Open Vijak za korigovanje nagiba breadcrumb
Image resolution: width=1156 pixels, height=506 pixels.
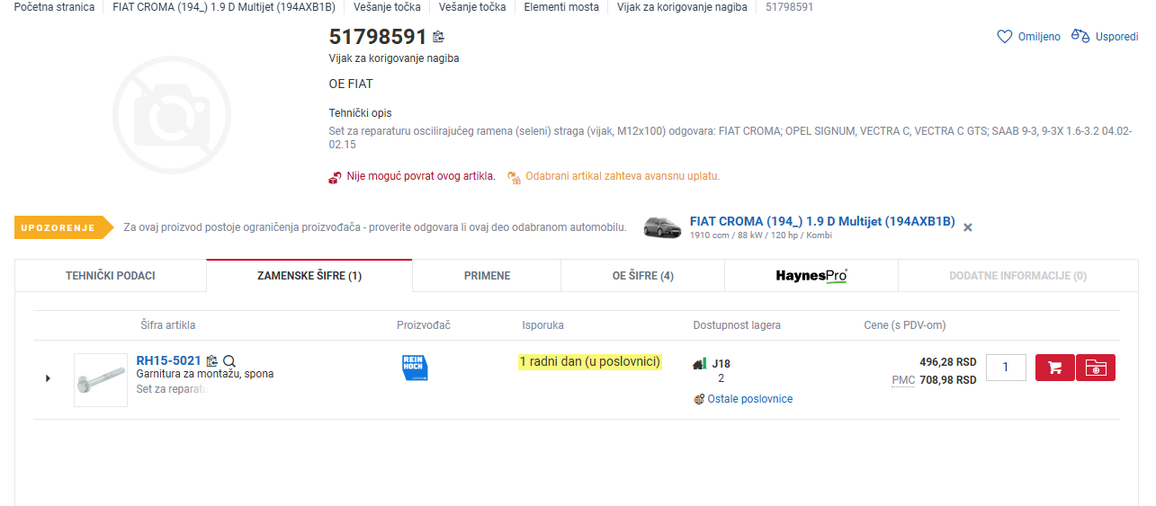pyautogui.click(x=682, y=7)
